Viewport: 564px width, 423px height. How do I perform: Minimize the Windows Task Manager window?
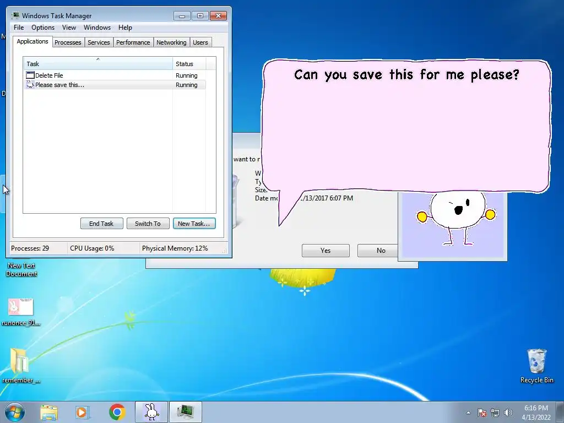(182, 16)
